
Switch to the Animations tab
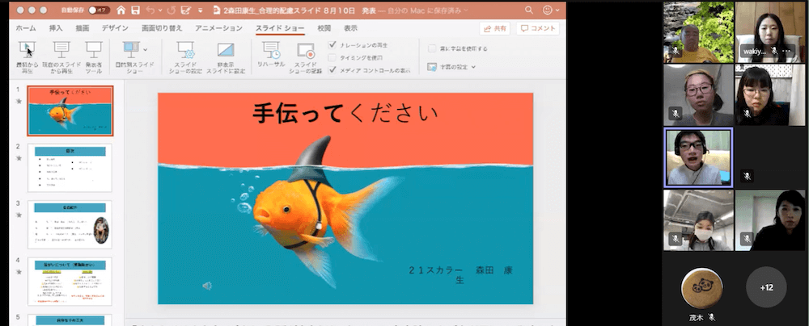[218, 27]
